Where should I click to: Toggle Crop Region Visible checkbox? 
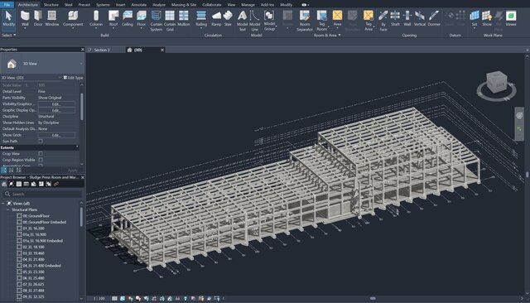41,160
